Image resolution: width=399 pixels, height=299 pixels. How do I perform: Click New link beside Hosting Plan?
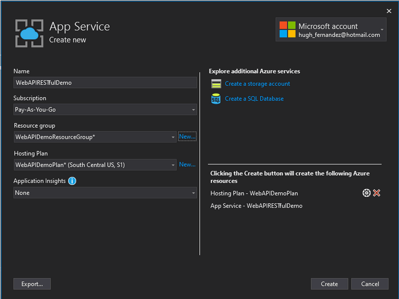point(187,165)
